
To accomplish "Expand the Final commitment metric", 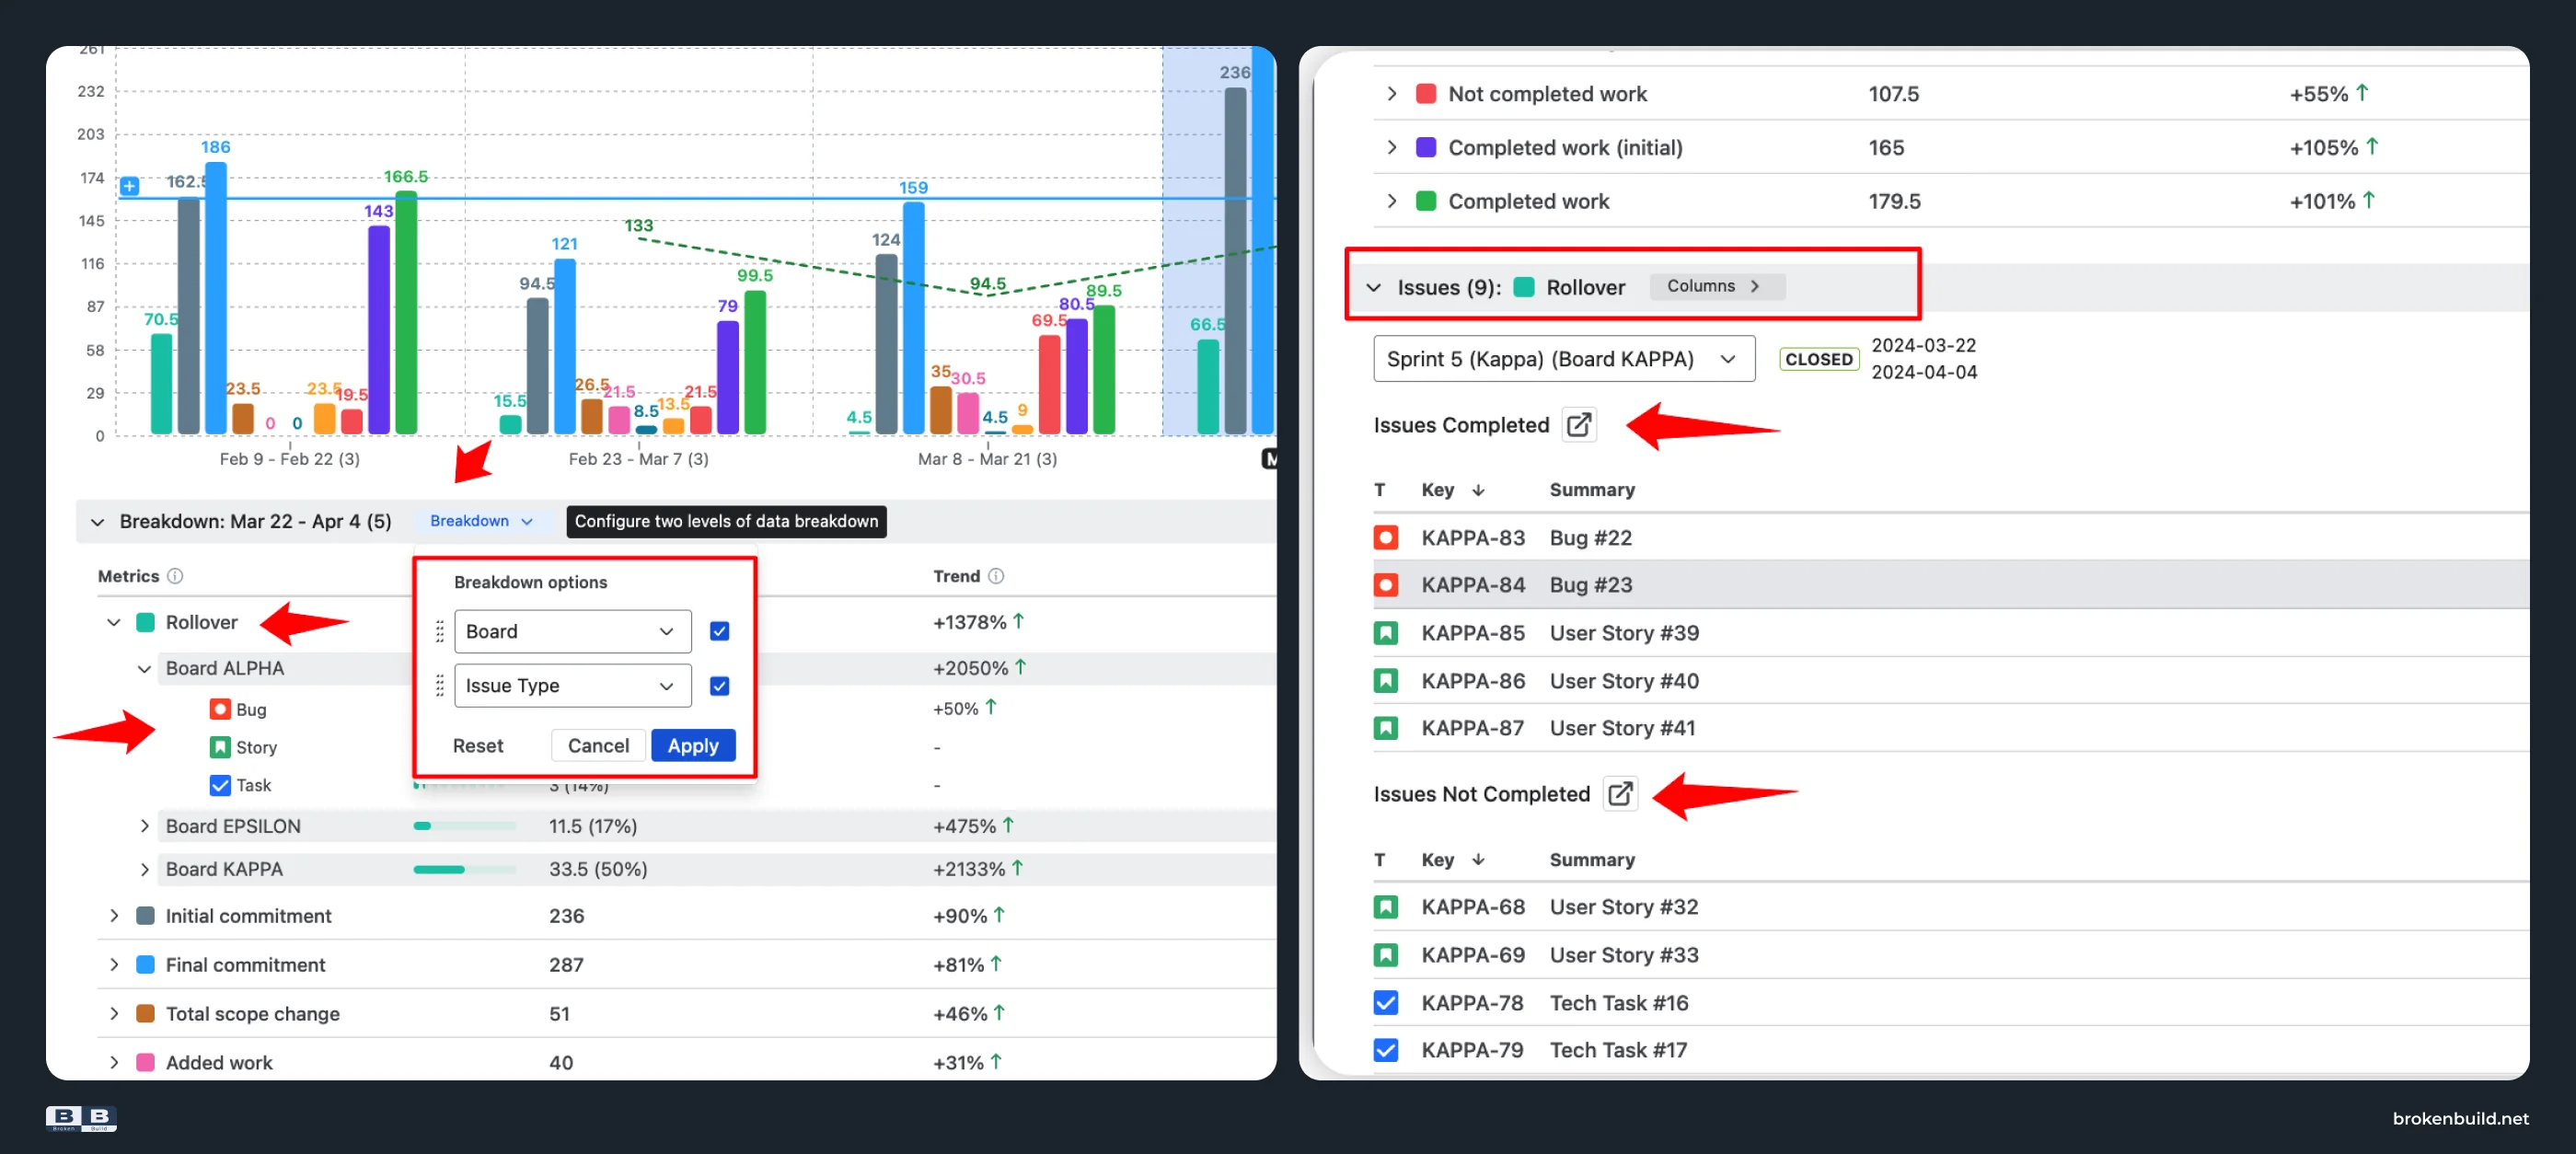I will [114, 965].
